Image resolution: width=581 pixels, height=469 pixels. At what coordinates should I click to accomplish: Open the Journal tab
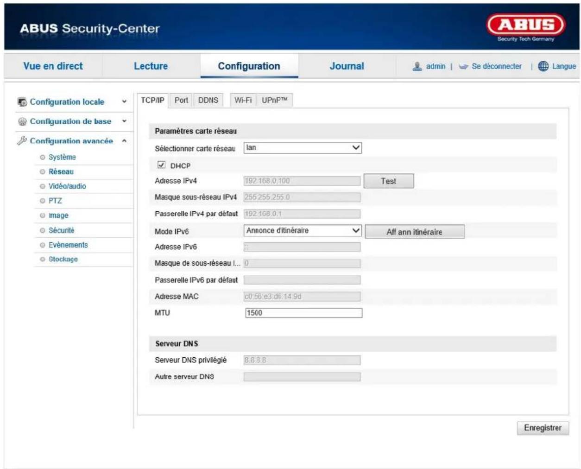pos(347,66)
